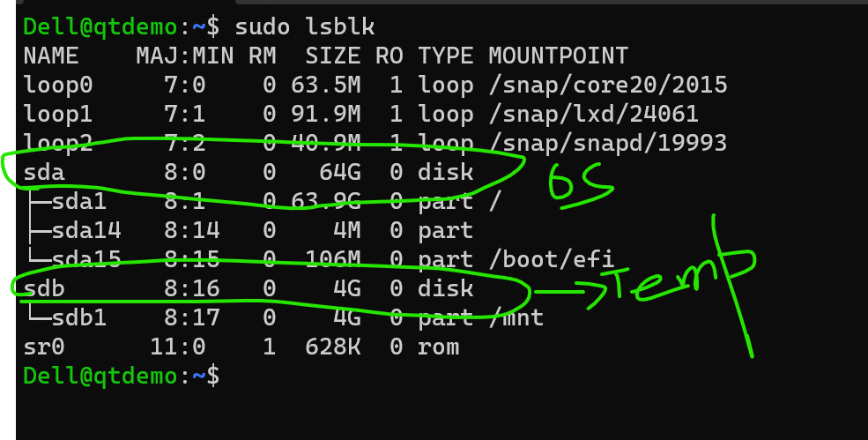Click the 8:14 device number
Image resolution: width=868 pixels, height=440 pixels.
[192, 230]
